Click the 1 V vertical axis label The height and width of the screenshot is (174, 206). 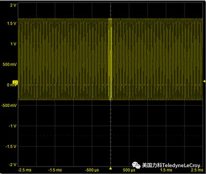click(13, 44)
